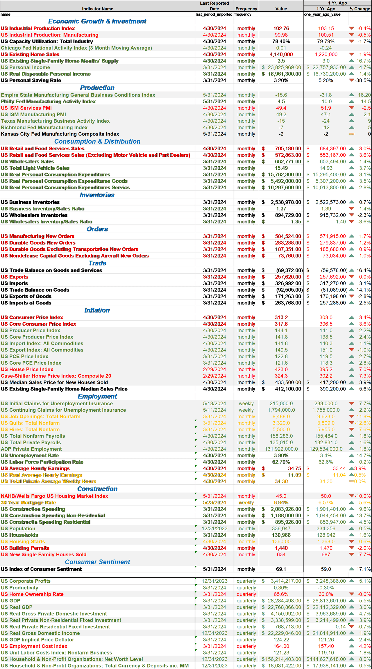Click the Orders section heading
This screenshot has width=372, height=669.
click(97, 229)
